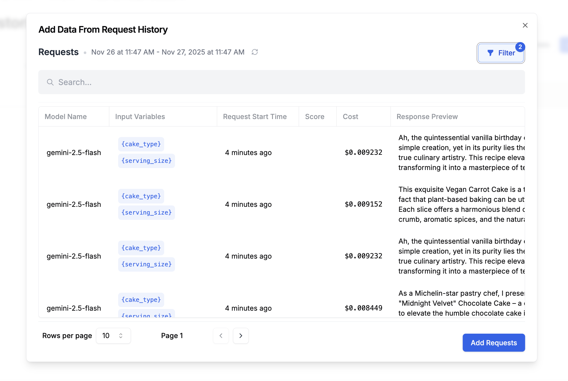Refresh the request history list
Screen dimensions: 568x381
(255, 52)
